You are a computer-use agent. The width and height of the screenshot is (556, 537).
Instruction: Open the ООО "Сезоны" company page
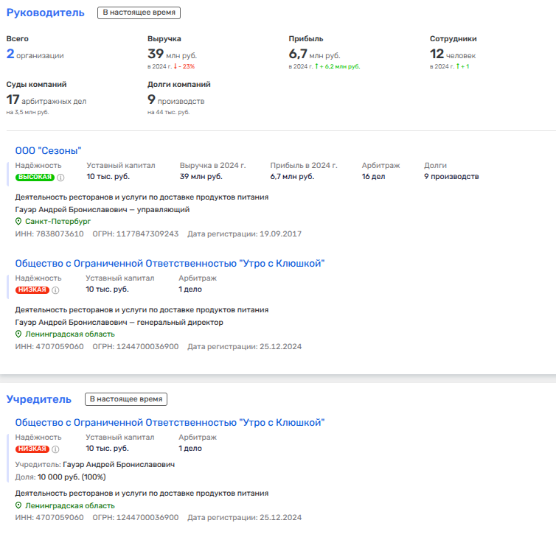[48, 151]
